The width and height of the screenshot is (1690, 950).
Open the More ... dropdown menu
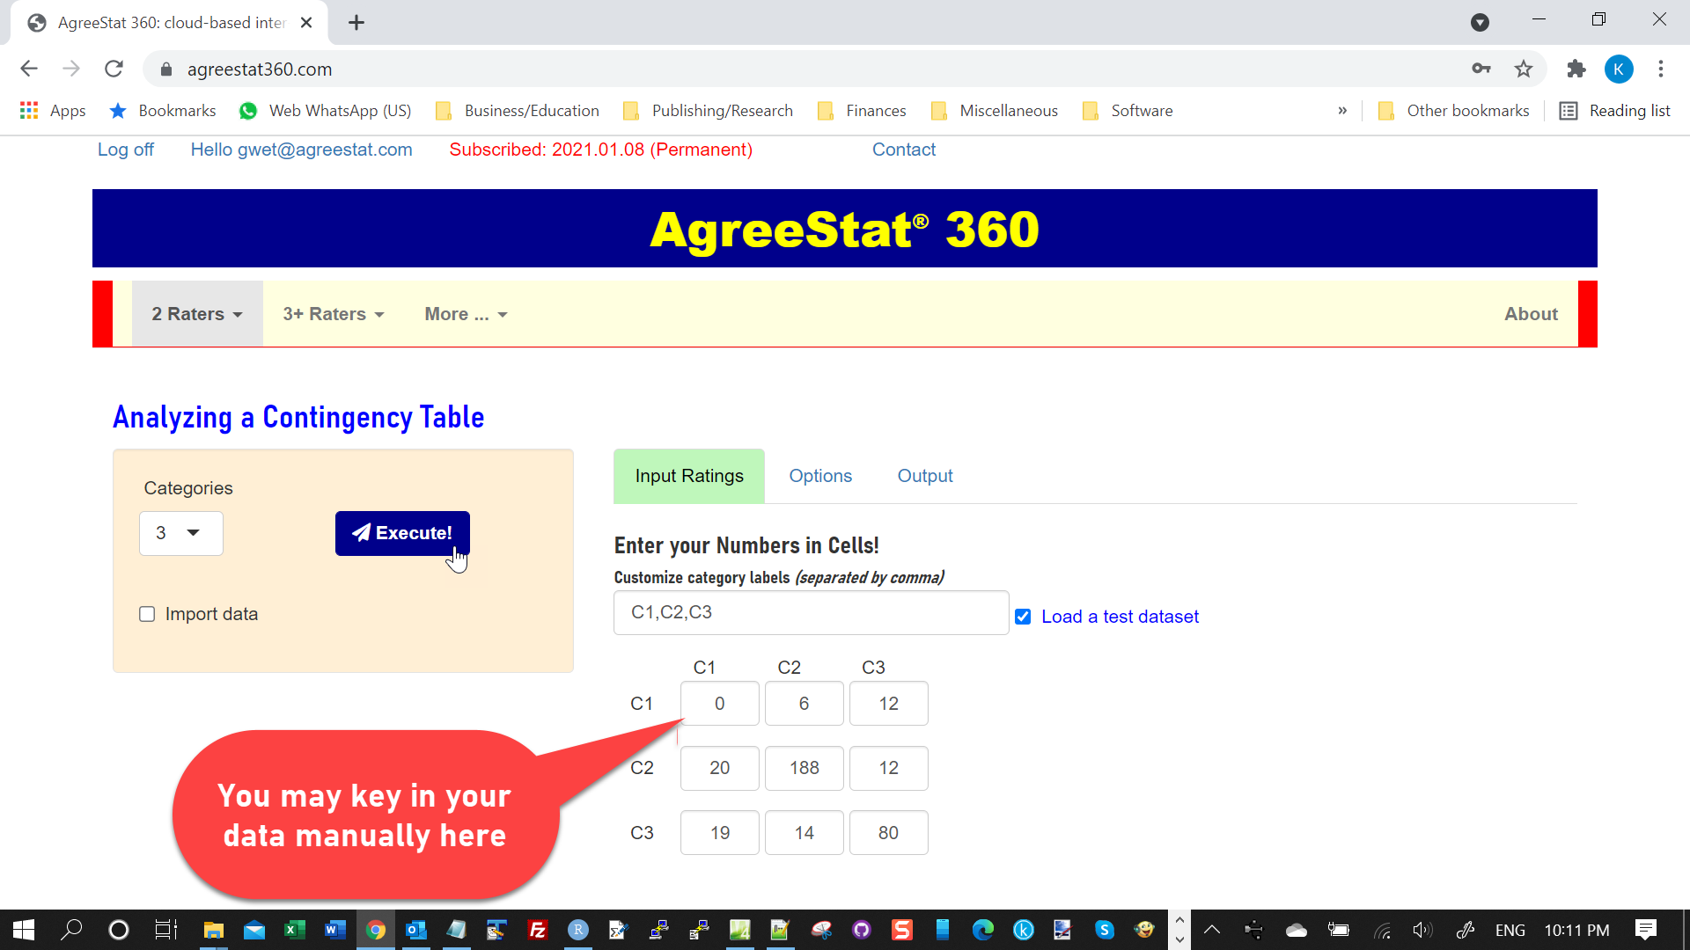[x=466, y=314]
